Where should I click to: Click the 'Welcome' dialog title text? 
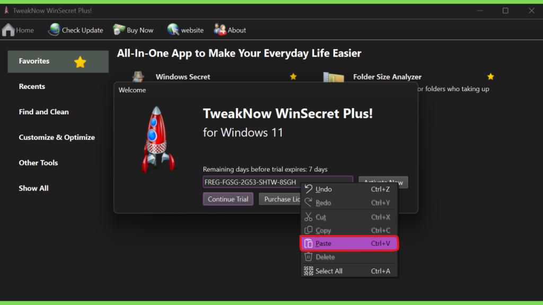(x=132, y=90)
